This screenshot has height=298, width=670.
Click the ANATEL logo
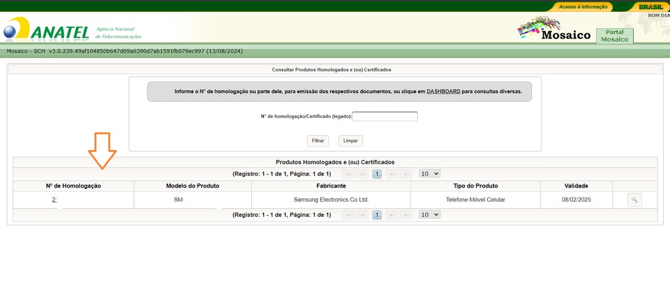tap(46, 29)
